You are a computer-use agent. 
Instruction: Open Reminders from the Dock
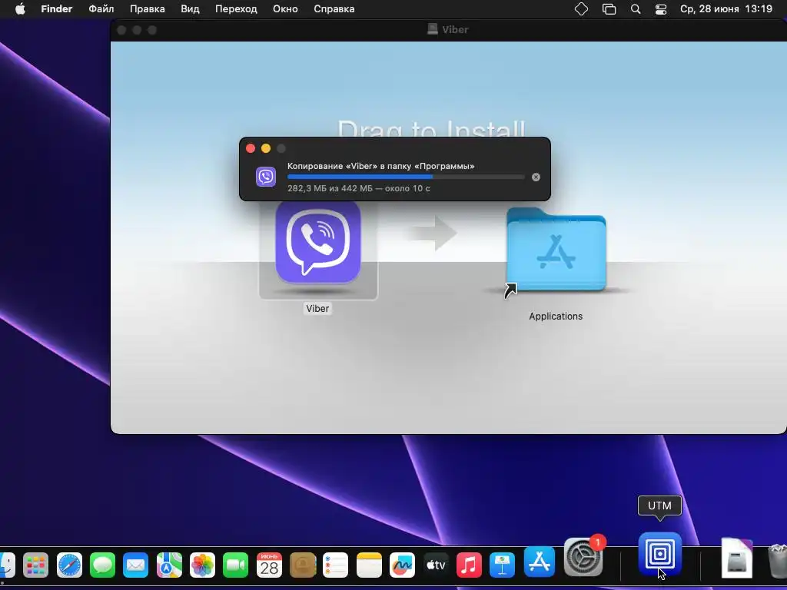click(335, 566)
